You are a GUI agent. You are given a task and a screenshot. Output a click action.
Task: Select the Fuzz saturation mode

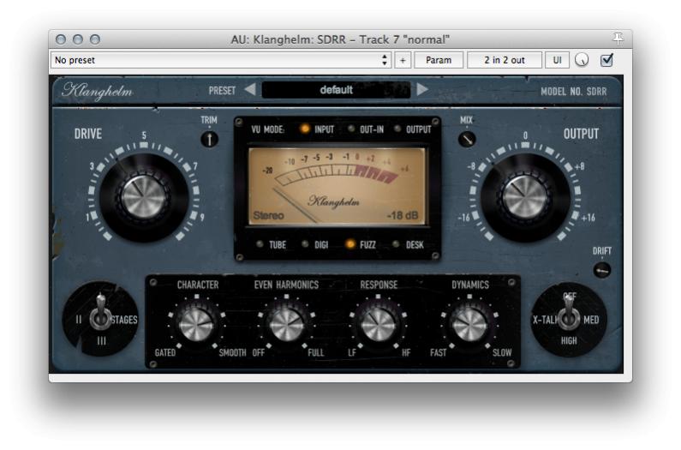pyautogui.click(x=361, y=244)
